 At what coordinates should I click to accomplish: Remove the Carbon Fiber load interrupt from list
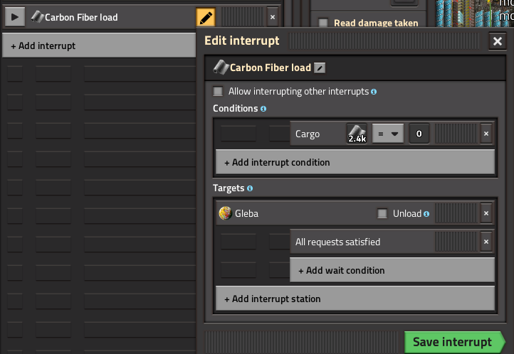click(x=273, y=17)
